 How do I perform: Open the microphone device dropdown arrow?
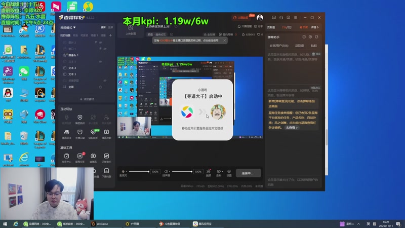coord(127,172)
